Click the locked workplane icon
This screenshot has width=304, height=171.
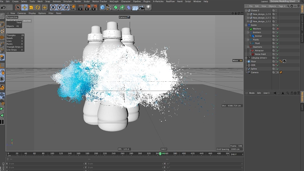click(x=2, y=96)
